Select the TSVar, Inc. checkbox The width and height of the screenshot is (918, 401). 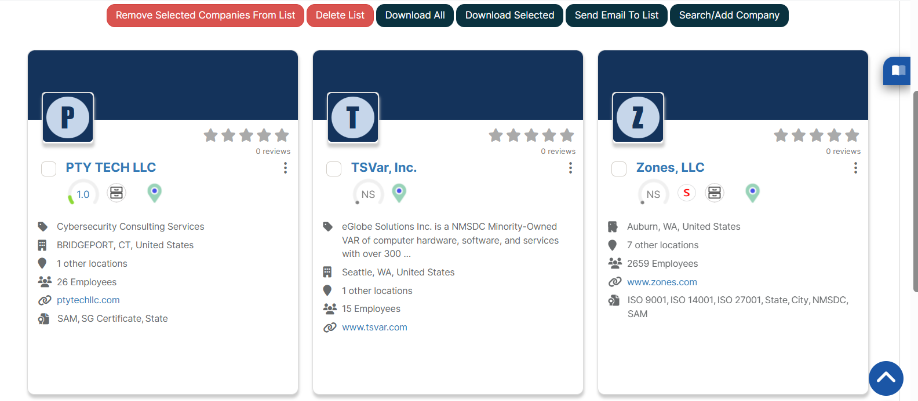(x=334, y=168)
